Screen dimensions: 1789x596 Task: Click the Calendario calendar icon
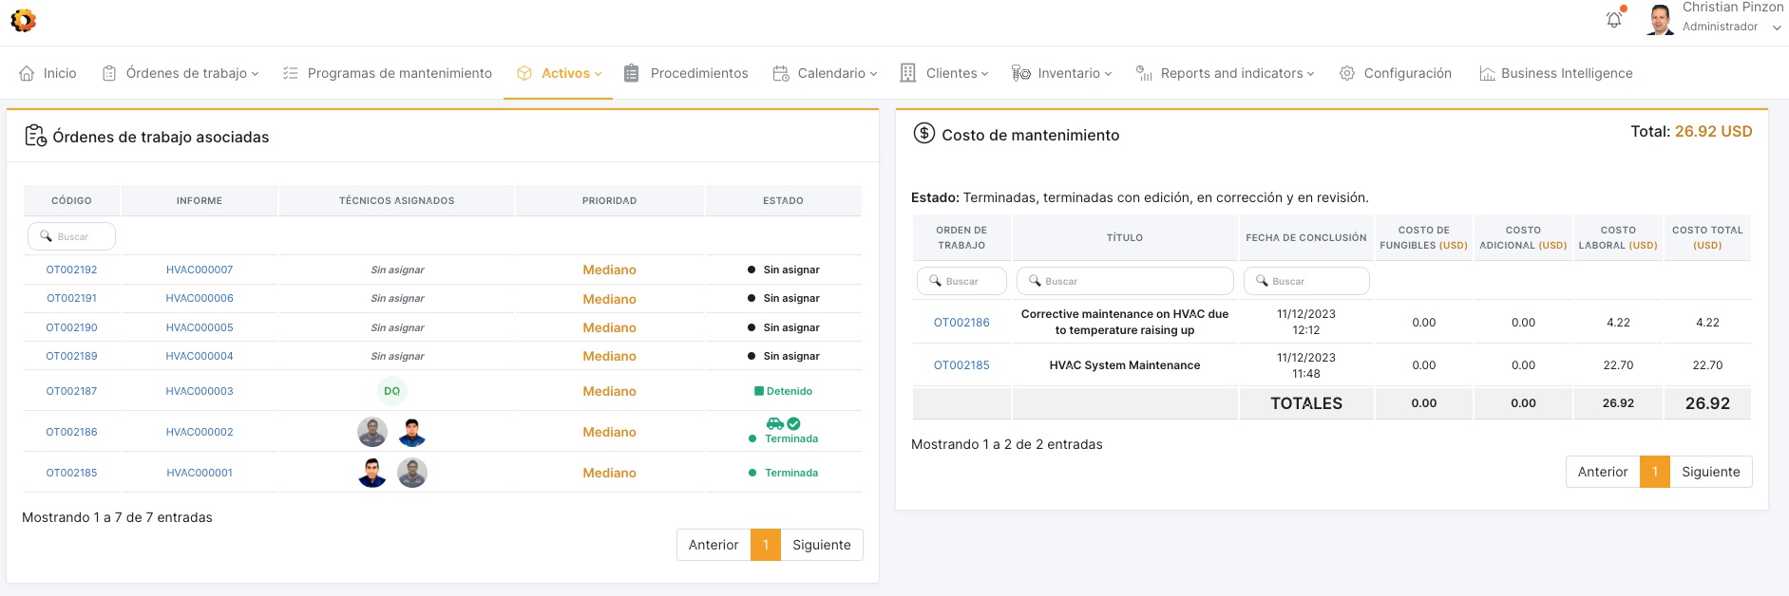(781, 73)
